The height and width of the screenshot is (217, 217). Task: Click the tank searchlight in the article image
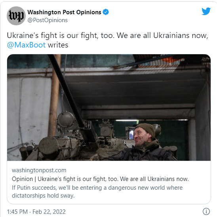click(66, 120)
